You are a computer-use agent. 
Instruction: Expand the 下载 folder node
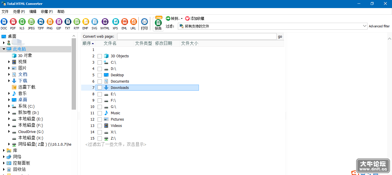tap(9, 81)
